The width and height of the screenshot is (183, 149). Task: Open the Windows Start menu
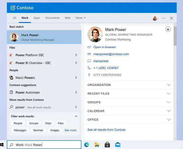2,145
